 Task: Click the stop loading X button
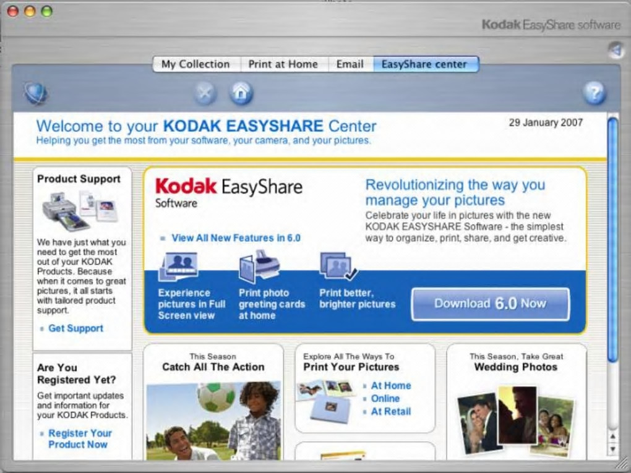click(x=205, y=93)
